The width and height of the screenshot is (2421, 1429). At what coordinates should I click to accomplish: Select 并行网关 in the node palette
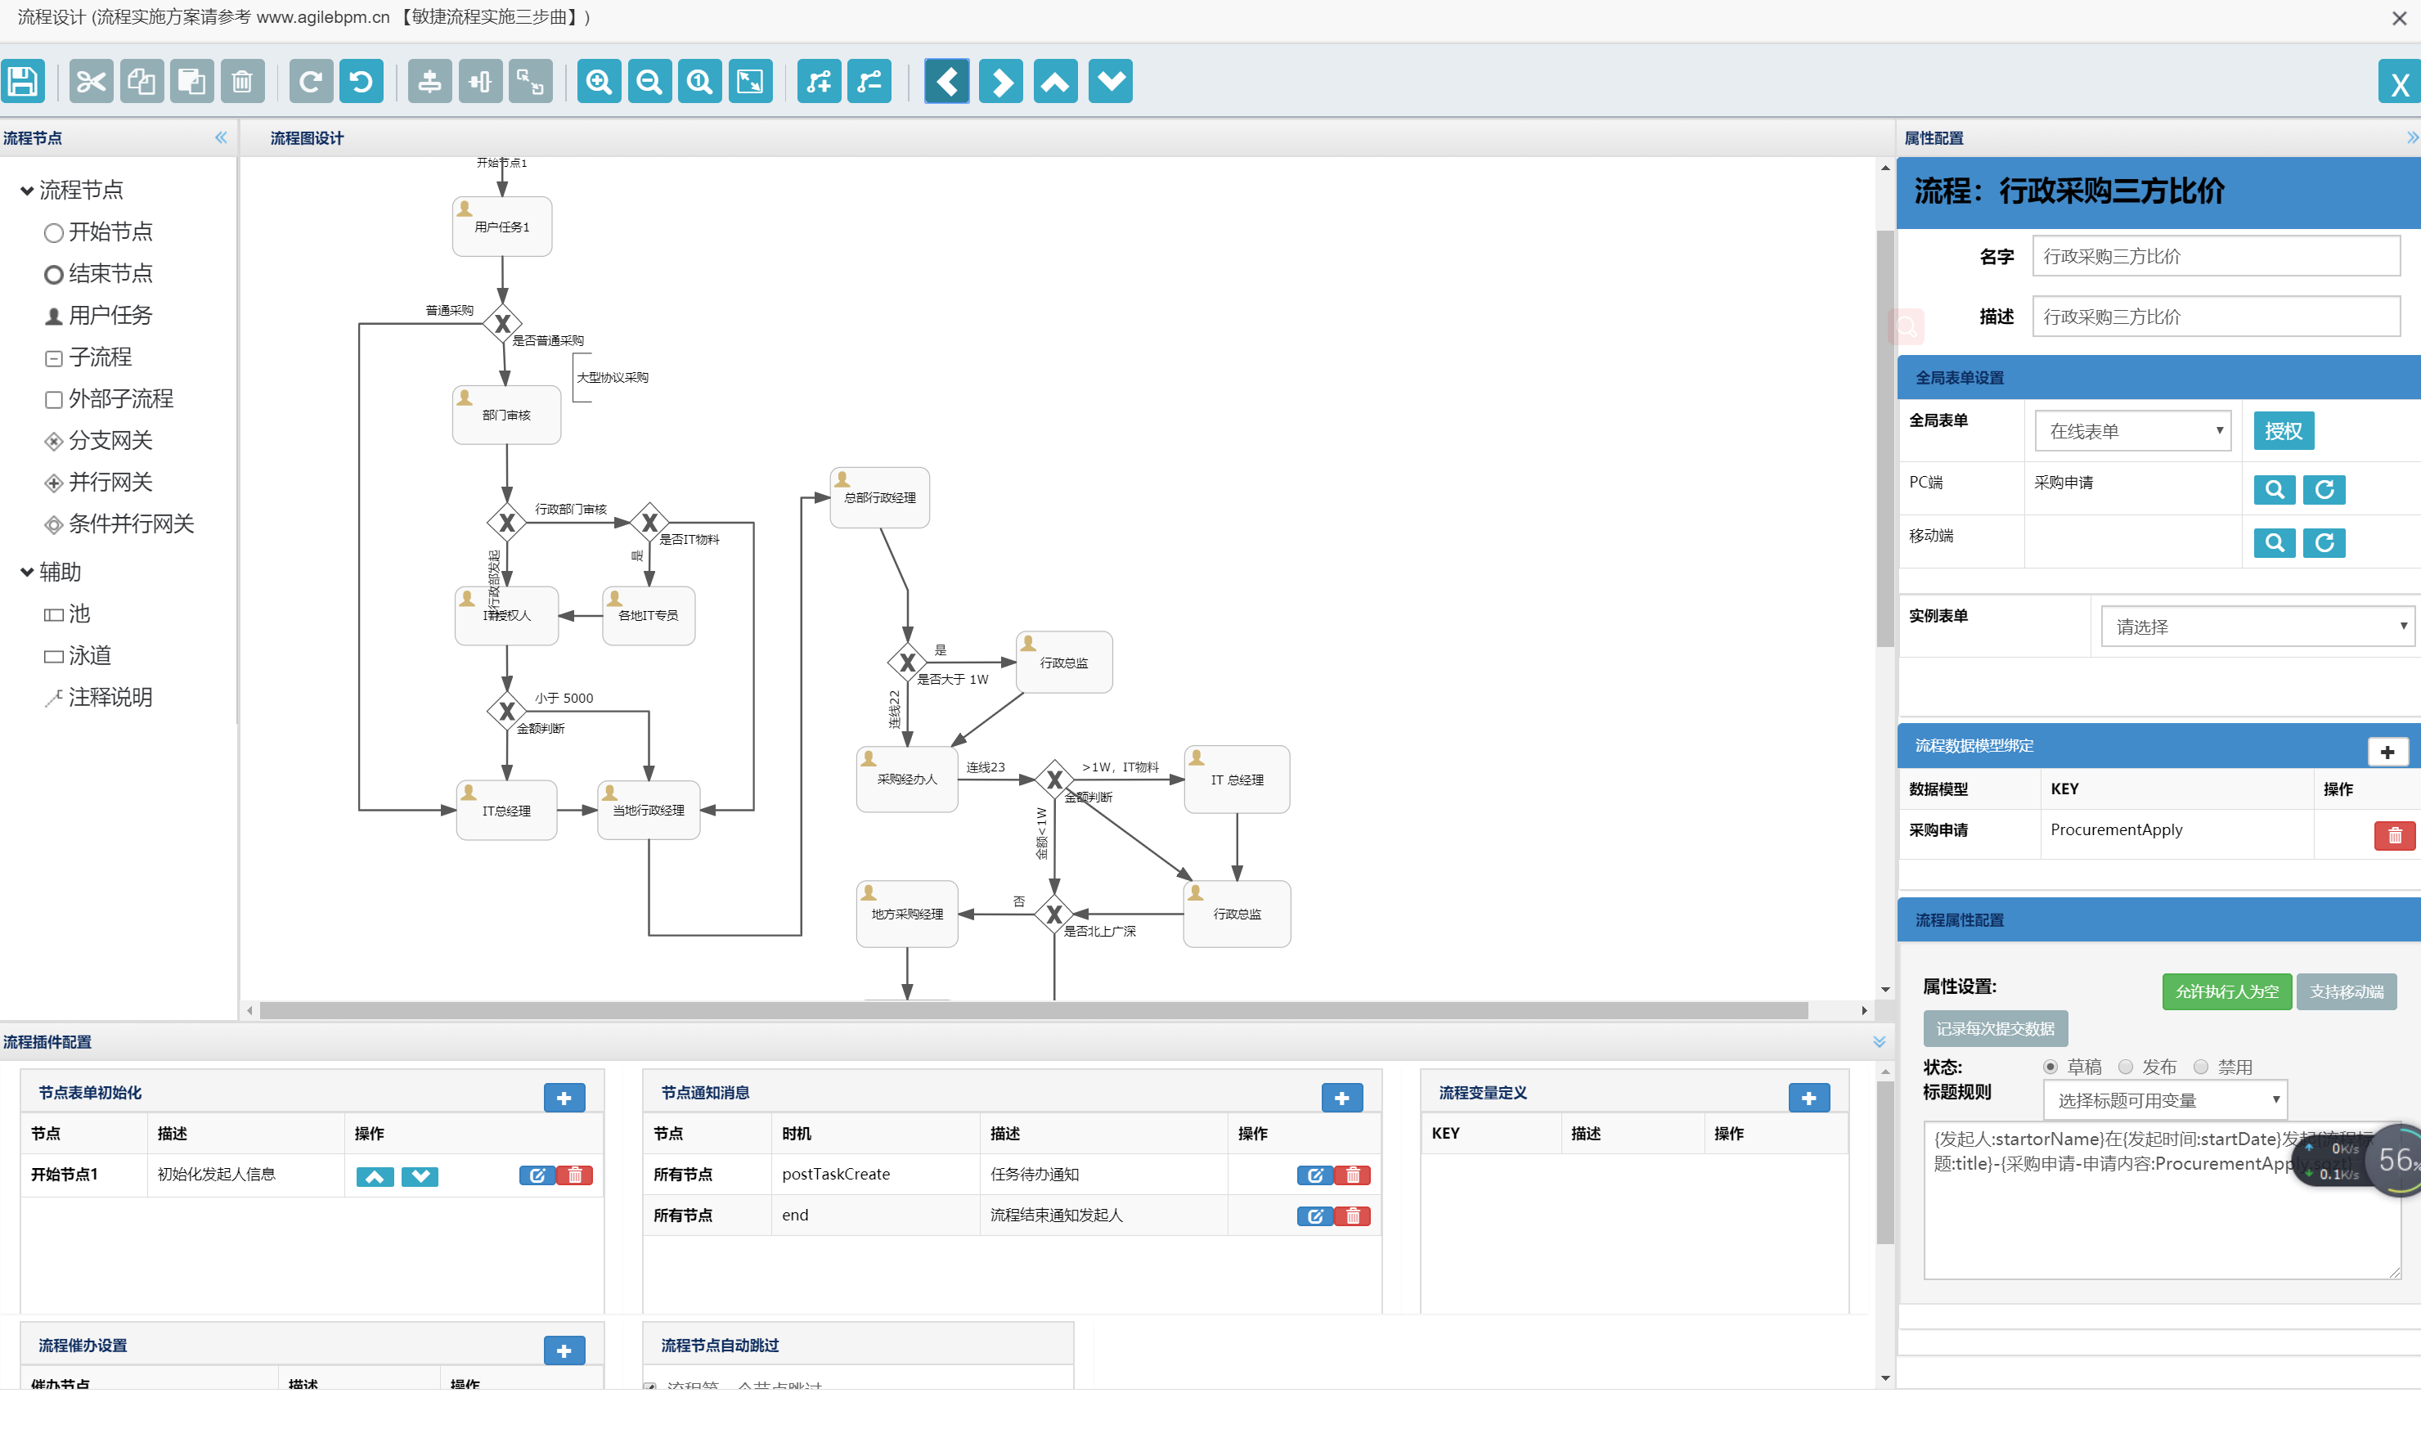[98, 483]
